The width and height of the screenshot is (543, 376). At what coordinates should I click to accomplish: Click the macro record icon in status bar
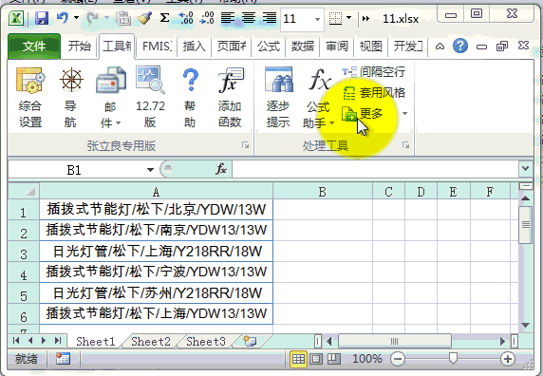tap(63, 359)
